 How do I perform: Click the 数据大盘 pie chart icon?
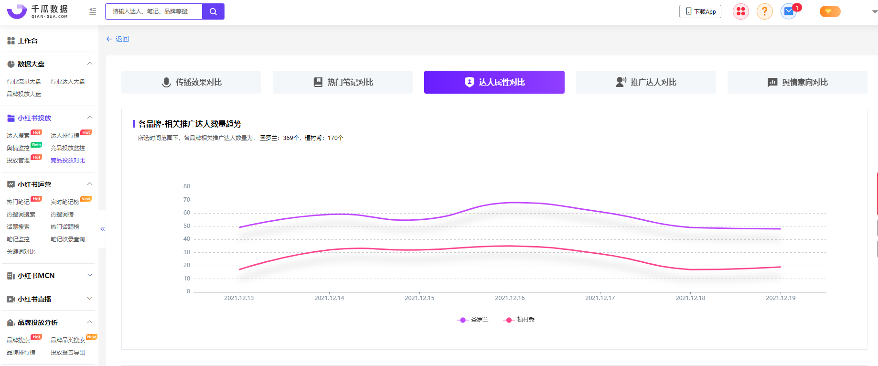coord(11,64)
